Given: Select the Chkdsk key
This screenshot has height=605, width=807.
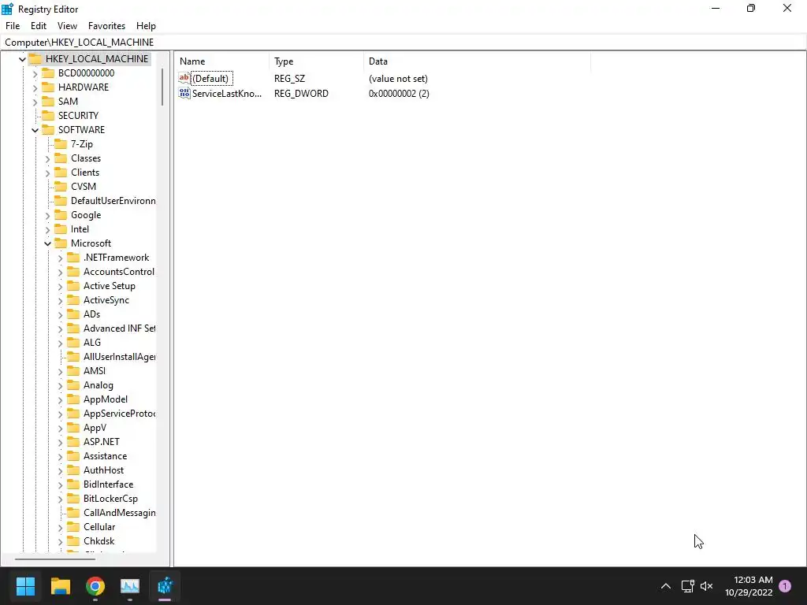Looking at the screenshot, I should [x=99, y=541].
